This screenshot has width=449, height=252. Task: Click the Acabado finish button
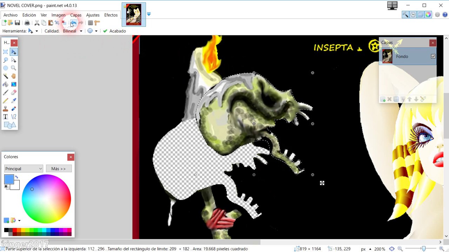[114, 31]
